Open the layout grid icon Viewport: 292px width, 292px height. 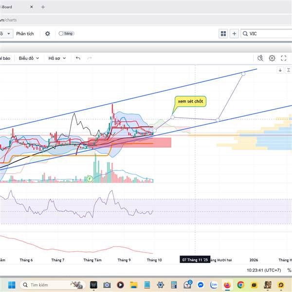tap(223, 34)
